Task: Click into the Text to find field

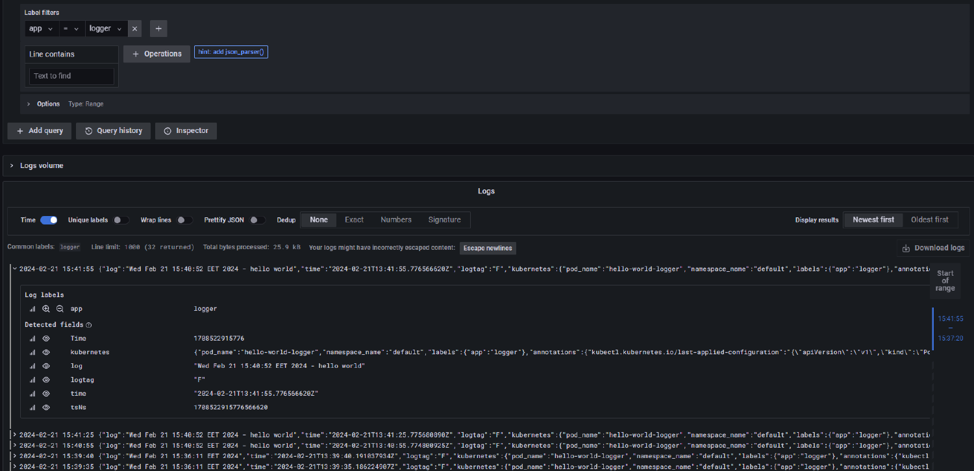Action: [71, 76]
